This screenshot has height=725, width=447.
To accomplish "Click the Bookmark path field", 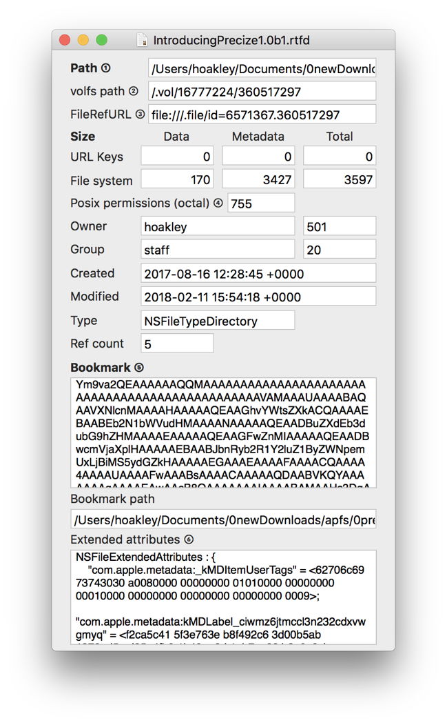I will pos(223,519).
